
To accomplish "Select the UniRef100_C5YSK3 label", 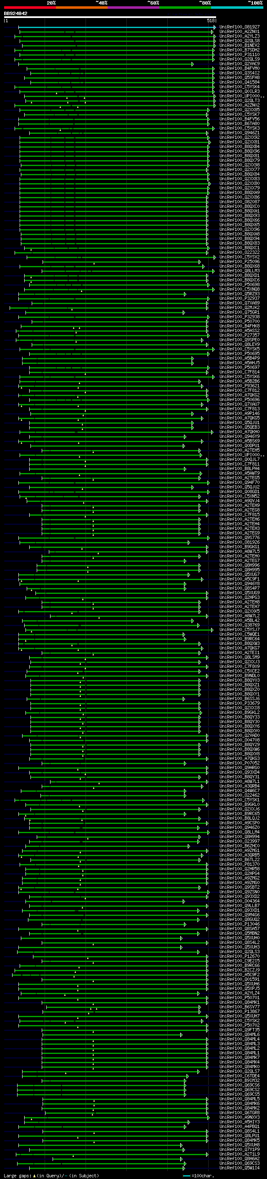I will (239, 128).
